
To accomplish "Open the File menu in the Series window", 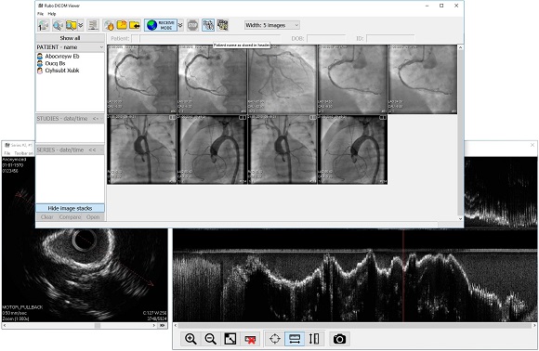I will [x=7, y=153].
